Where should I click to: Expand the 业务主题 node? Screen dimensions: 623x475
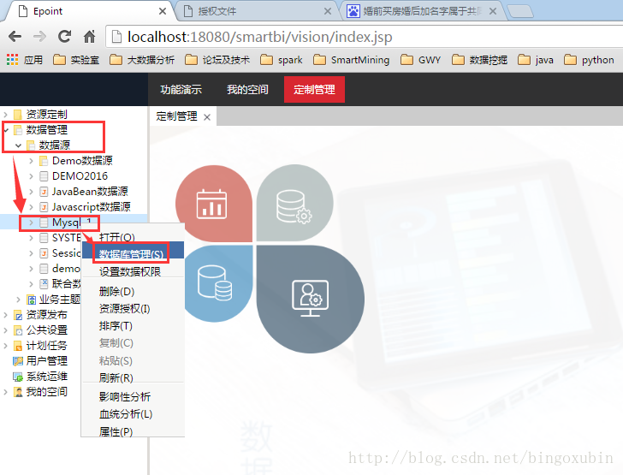click(x=18, y=300)
